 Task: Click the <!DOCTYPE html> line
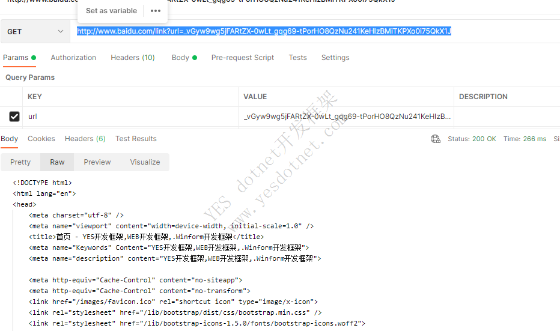pos(42,183)
